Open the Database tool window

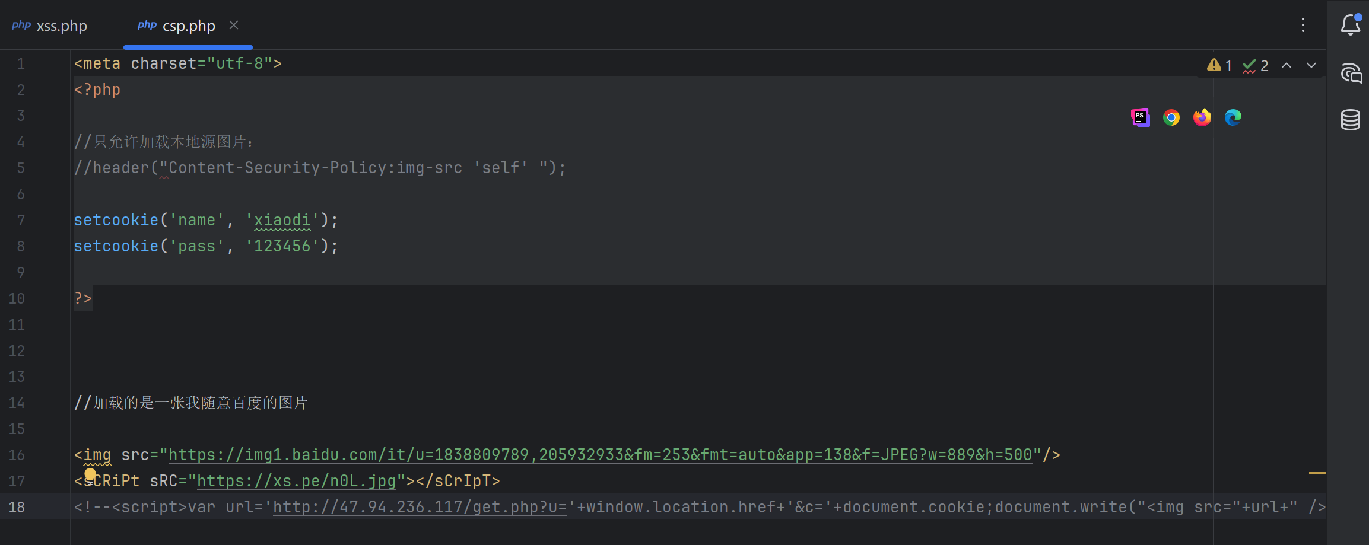pyautogui.click(x=1351, y=120)
